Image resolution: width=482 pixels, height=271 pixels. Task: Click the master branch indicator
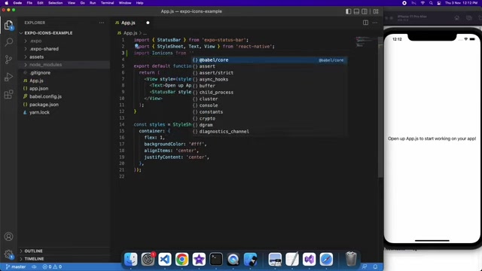[16, 266]
